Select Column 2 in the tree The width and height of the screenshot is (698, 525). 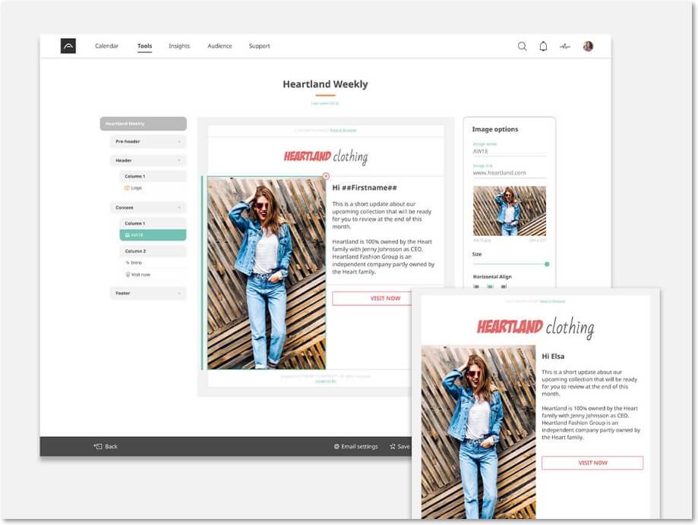pos(153,251)
